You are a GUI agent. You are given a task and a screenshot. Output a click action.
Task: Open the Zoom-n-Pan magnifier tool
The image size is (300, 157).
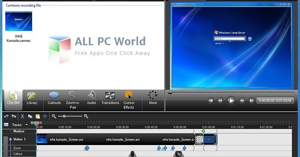[73, 100]
